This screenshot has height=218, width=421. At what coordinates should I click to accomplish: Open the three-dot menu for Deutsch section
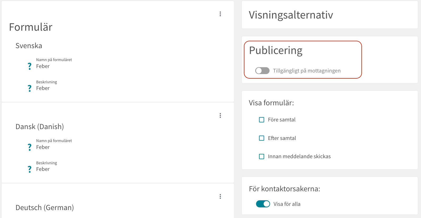220,197
